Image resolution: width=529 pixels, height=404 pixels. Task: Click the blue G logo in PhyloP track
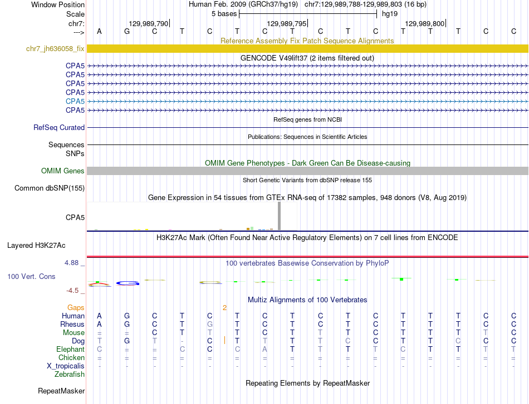[128, 283]
